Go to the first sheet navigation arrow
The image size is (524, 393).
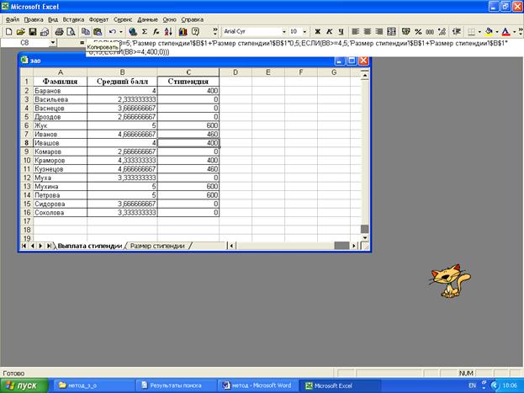(24, 246)
